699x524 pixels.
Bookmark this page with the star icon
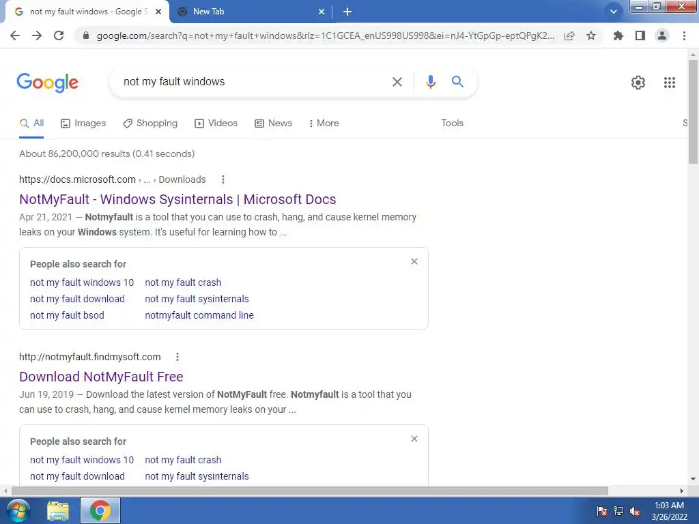[x=591, y=35]
